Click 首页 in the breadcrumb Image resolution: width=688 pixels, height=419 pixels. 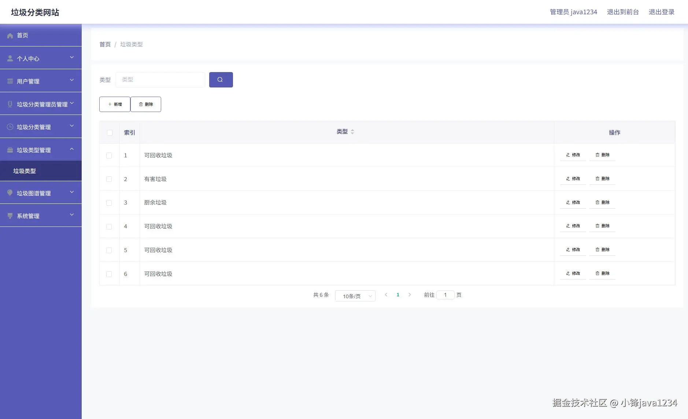pyautogui.click(x=105, y=44)
